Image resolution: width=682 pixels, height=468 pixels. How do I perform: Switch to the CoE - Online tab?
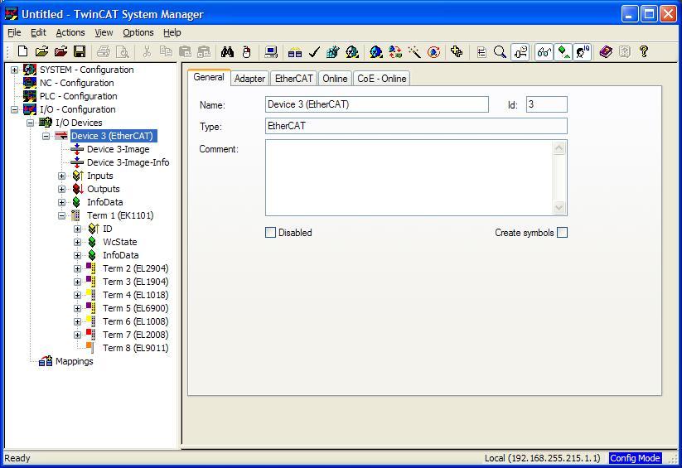[x=382, y=79]
